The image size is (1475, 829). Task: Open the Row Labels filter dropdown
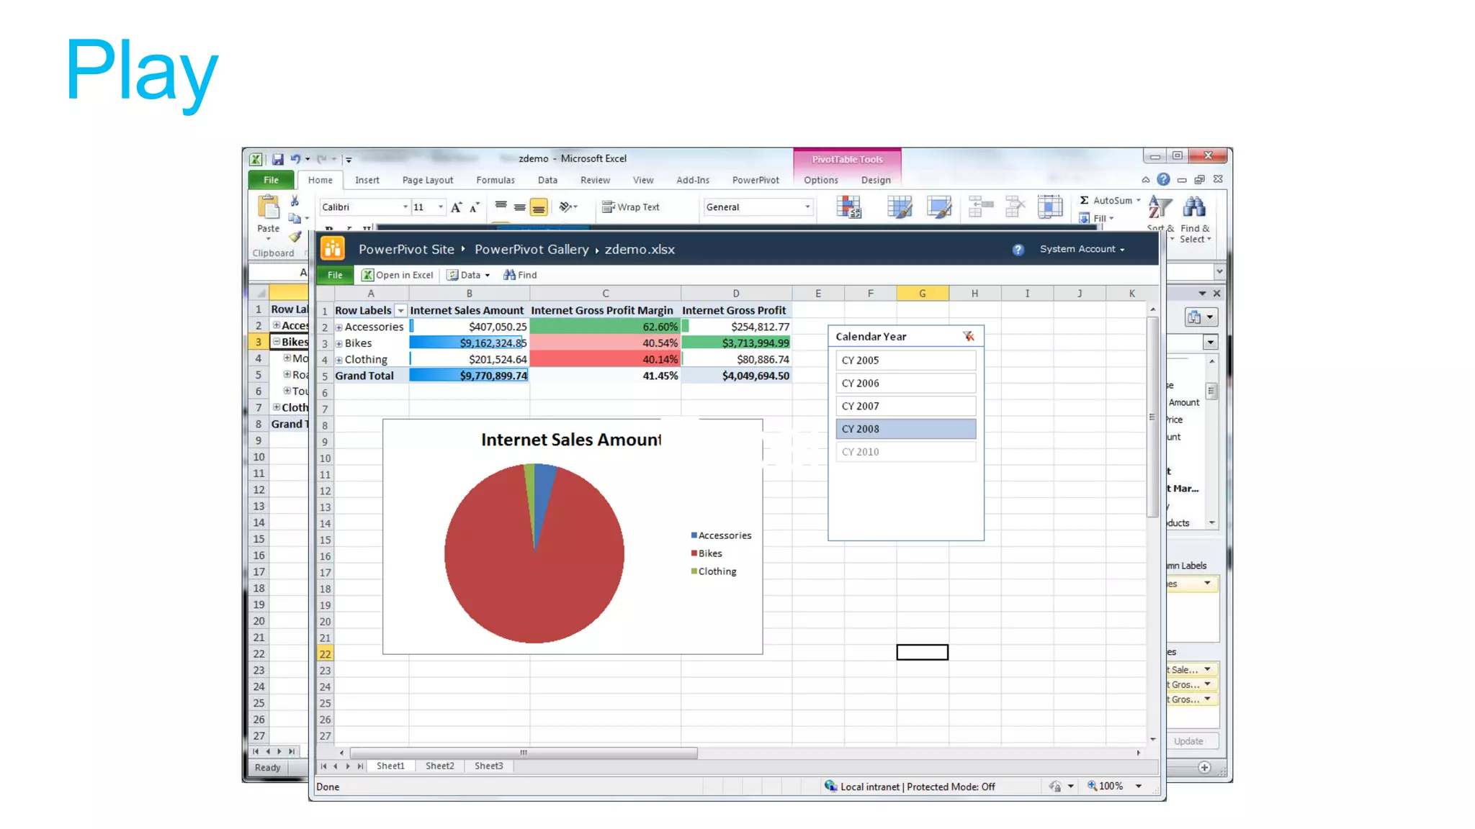[x=400, y=311]
